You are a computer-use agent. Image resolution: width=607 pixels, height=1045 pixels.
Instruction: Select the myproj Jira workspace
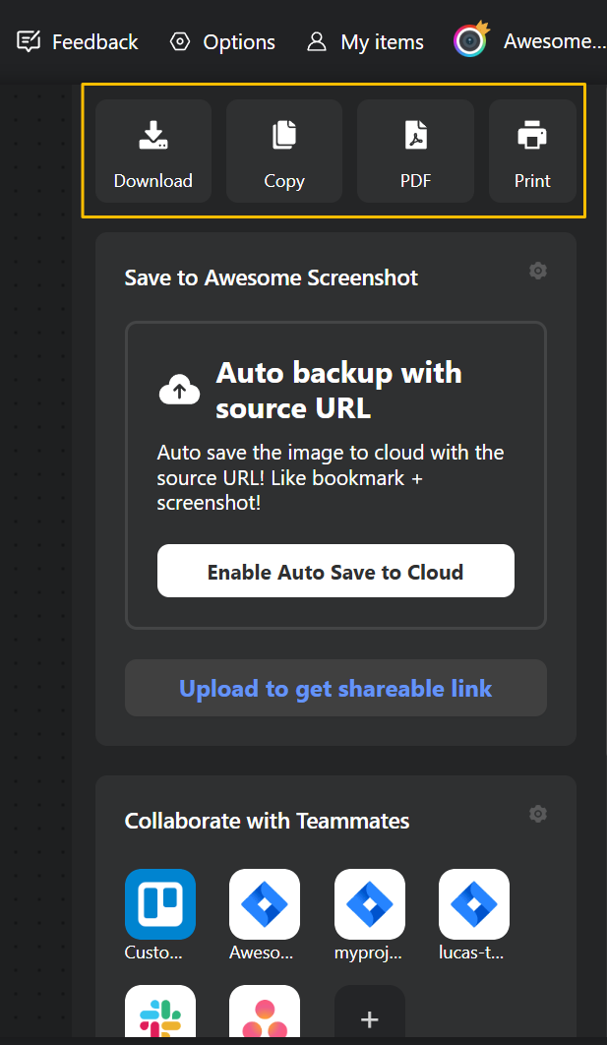[x=369, y=903]
